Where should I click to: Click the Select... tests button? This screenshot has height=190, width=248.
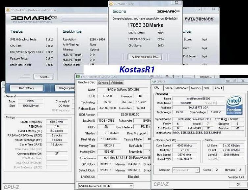[44, 77]
